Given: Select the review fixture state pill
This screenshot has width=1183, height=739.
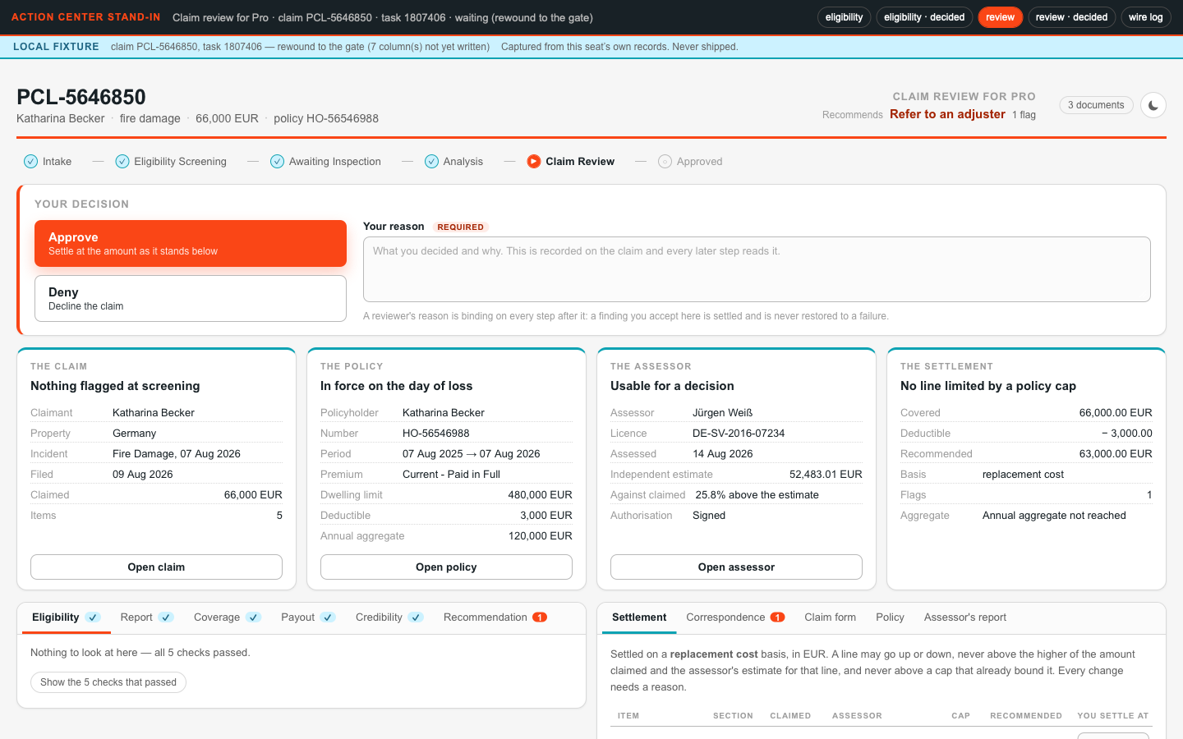Looking at the screenshot, I should [x=1000, y=17].
